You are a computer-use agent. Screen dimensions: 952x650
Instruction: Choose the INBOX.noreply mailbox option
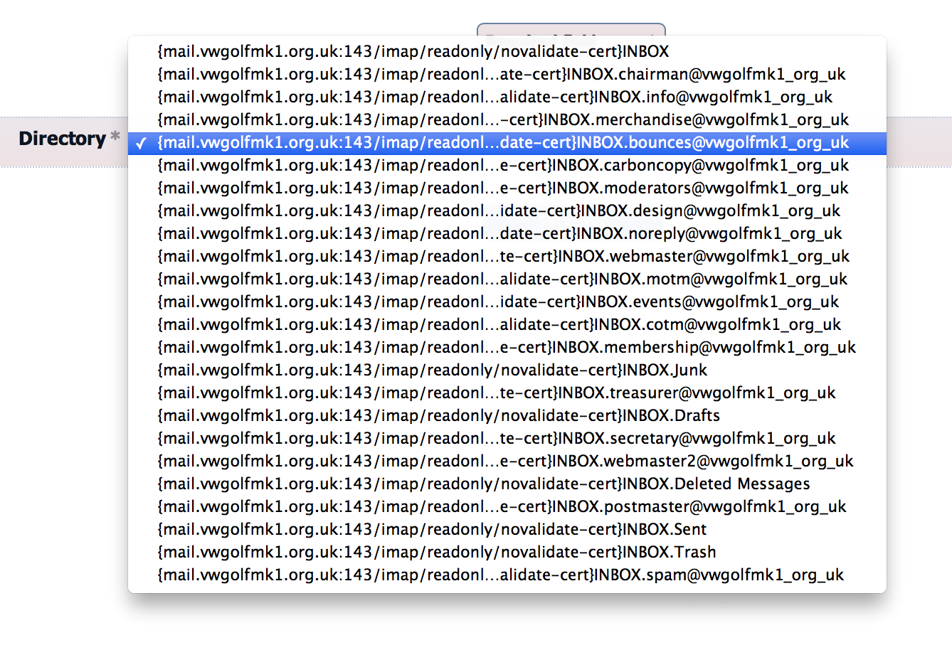499,233
